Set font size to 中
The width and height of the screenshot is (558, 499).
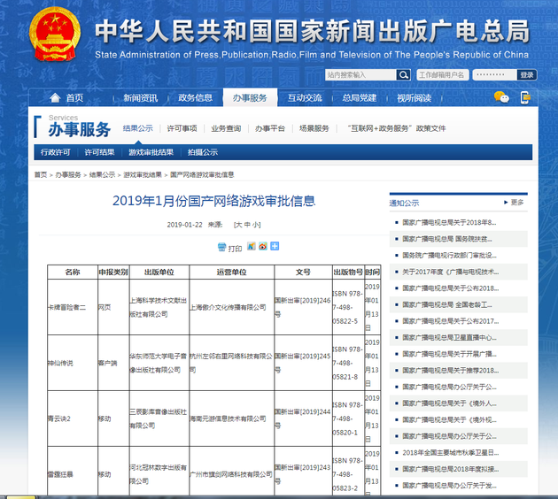coord(247,225)
